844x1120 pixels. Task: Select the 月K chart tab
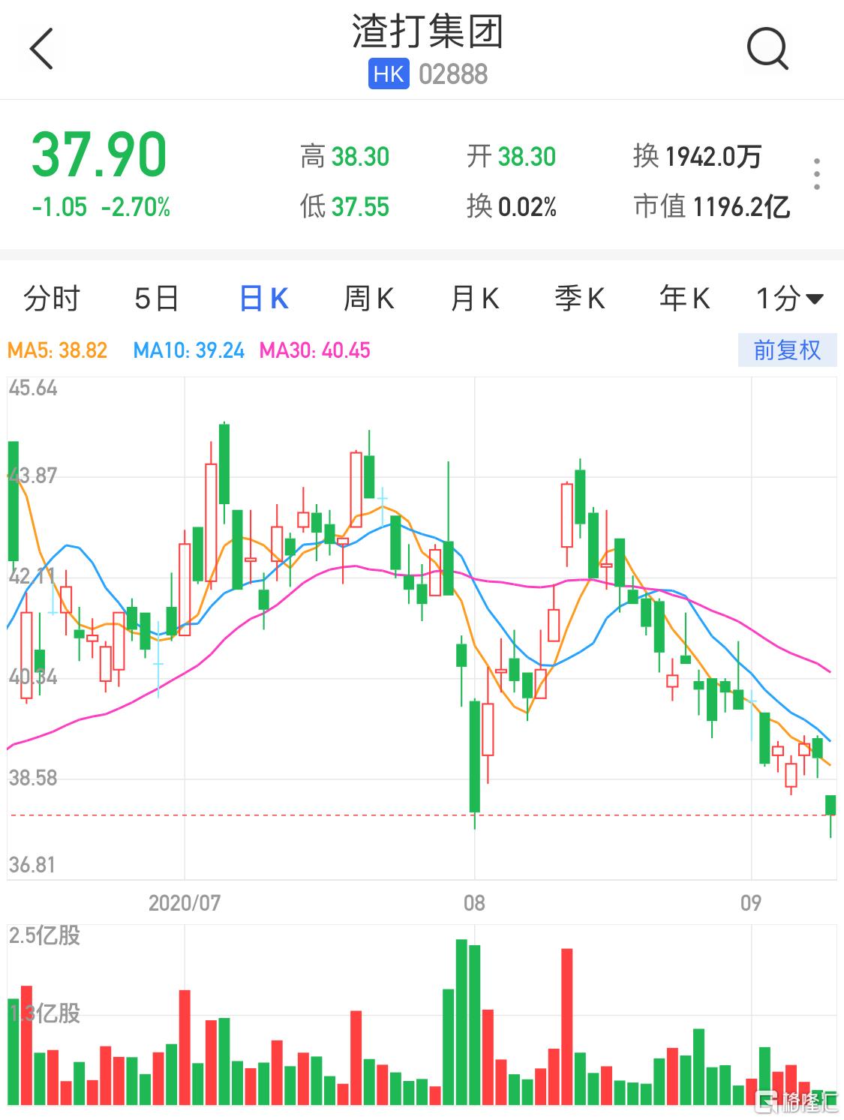(x=474, y=299)
